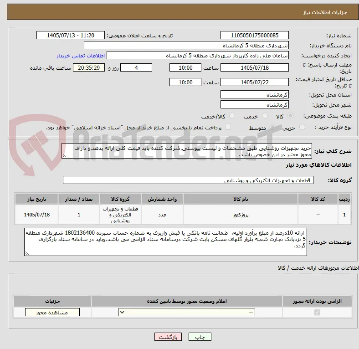
Task: Click the جزئیات license column header
Action: tap(52, 301)
